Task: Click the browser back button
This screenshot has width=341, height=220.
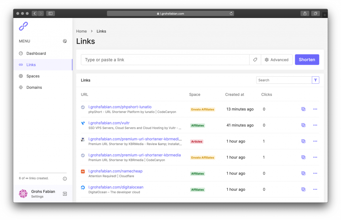Action: click(x=35, y=13)
